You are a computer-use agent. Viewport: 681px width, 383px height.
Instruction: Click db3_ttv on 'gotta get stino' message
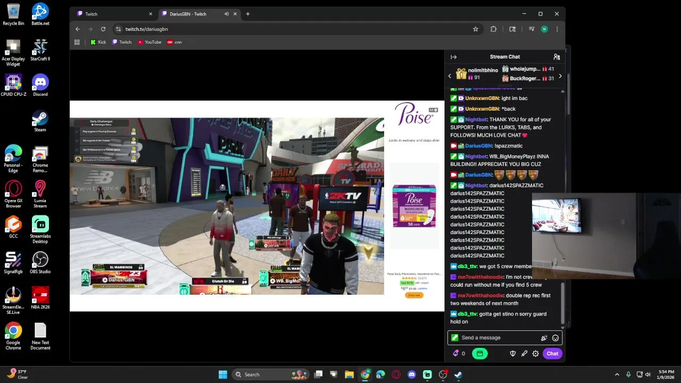coord(467,314)
